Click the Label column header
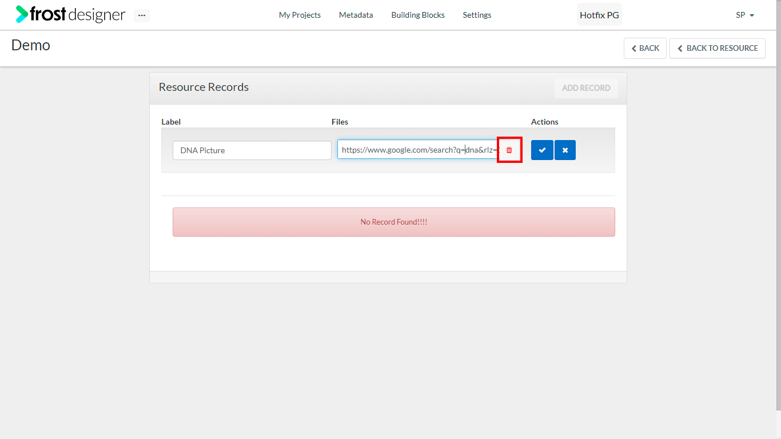This screenshot has width=781, height=439. point(171,122)
